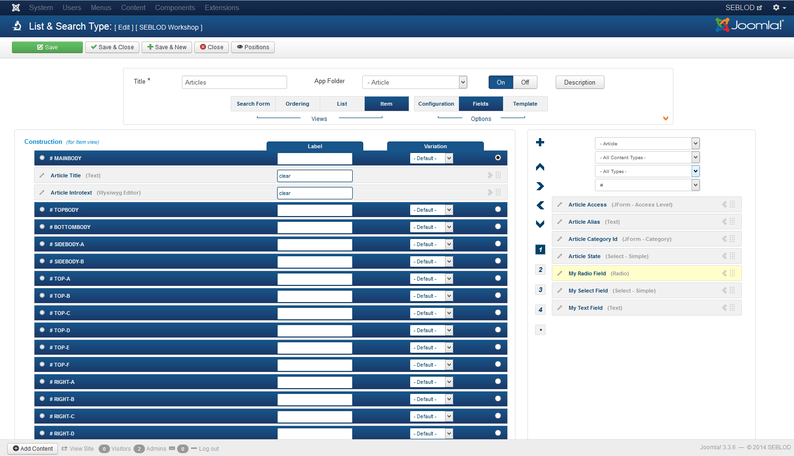
Task: Click Save & Close button
Action: (112, 47)
